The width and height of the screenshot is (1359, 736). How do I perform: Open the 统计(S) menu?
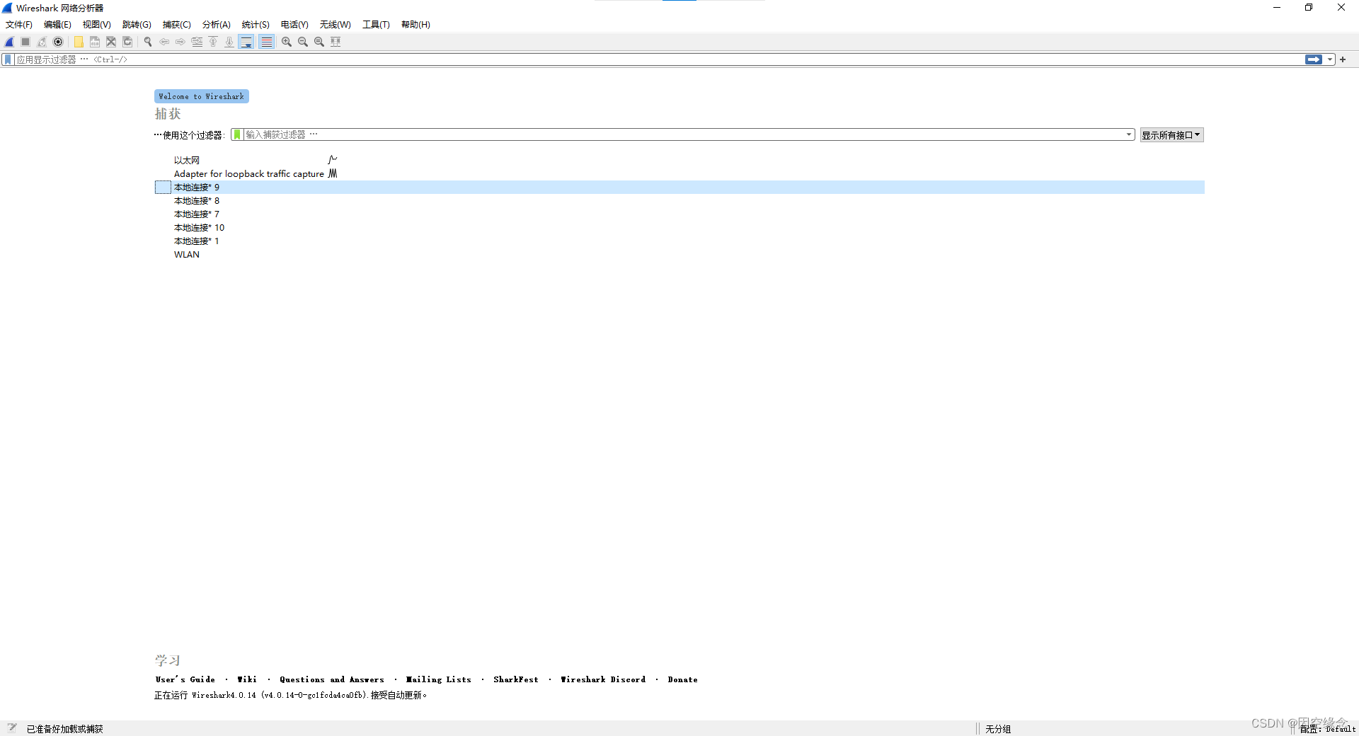click(x=256, y=25)
